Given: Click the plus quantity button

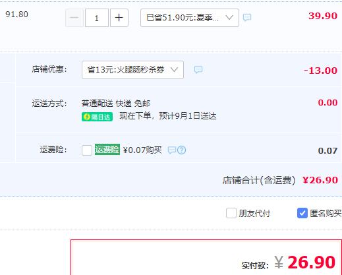Looking at the screenshot, I should tap(119, 18).
